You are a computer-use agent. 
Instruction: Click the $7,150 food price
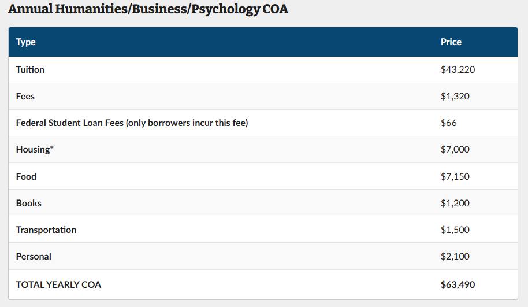(455, 176)
